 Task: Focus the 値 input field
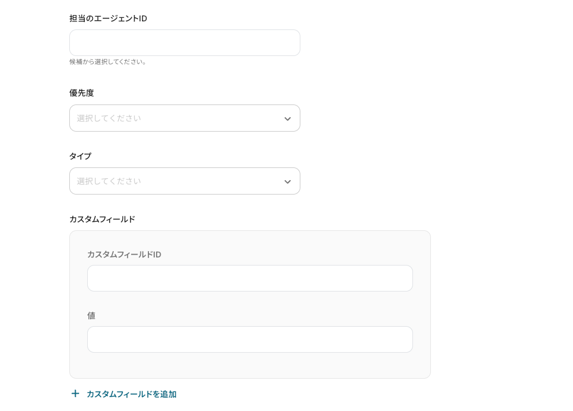(x=250, y=339)
